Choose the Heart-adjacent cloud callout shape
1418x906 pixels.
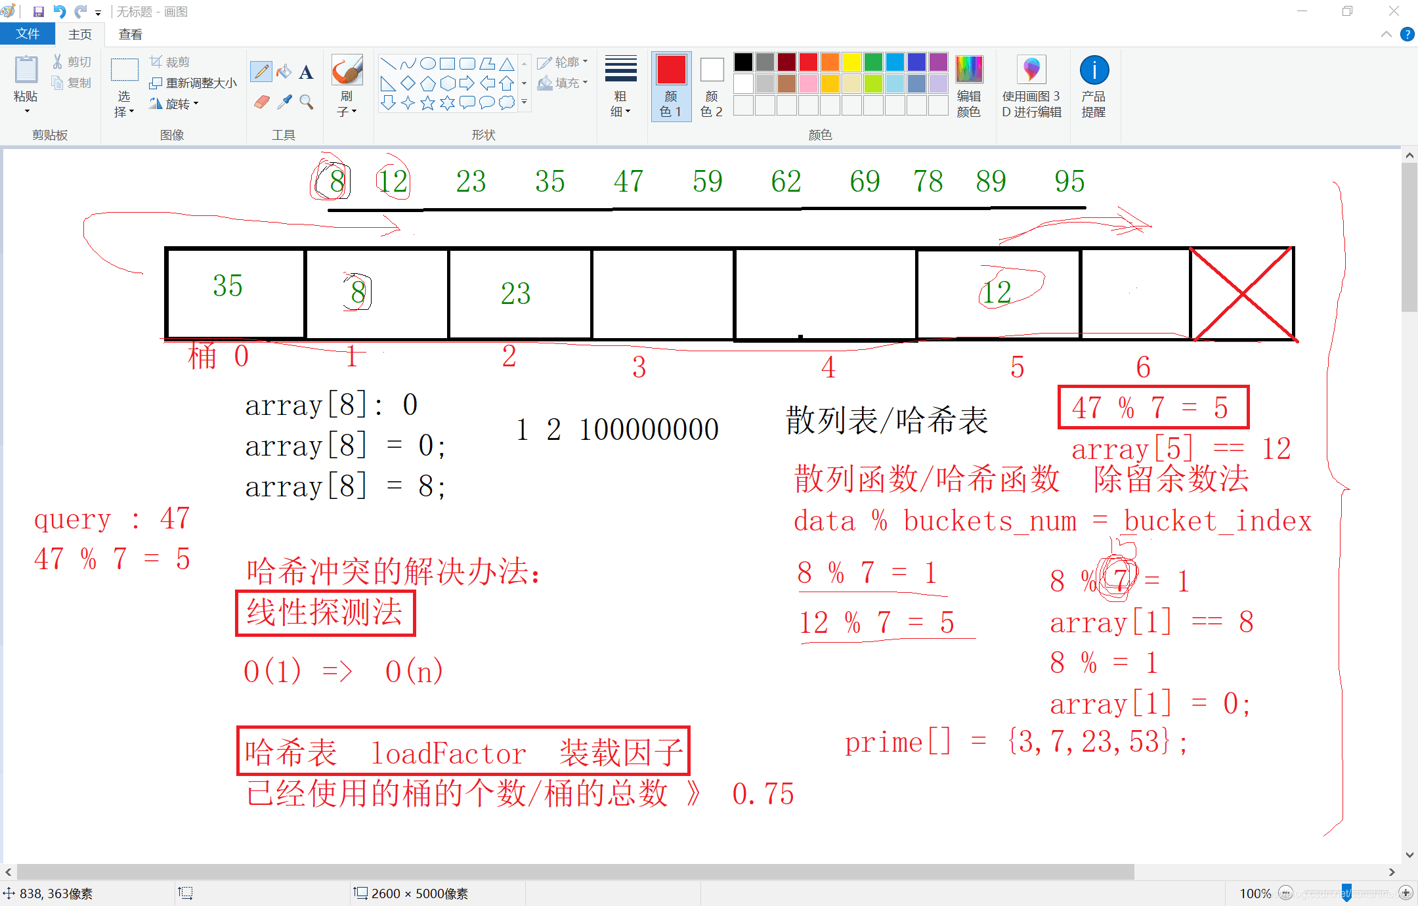coord(506,103)
